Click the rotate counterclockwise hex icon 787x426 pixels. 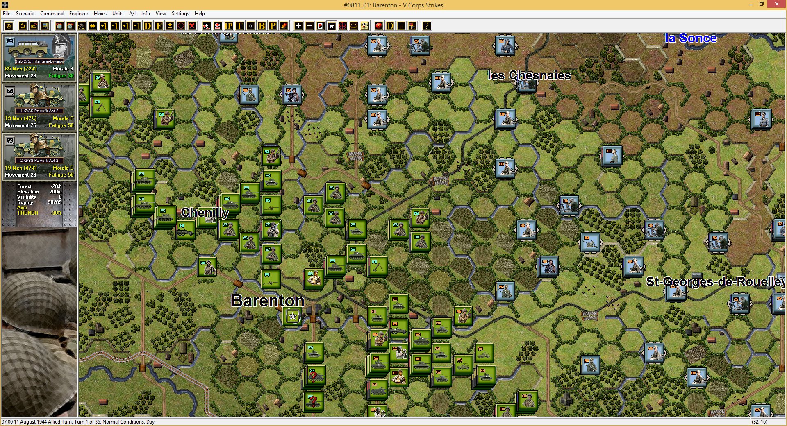[x=59, y=26]
